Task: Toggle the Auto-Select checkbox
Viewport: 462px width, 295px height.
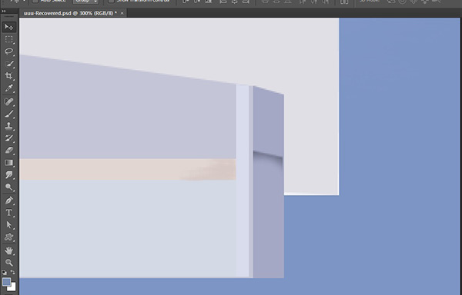Action: [x=35, y=1]
